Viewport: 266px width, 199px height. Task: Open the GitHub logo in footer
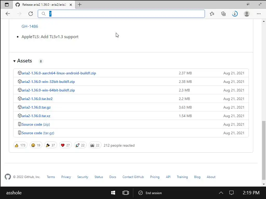(8, 177)
